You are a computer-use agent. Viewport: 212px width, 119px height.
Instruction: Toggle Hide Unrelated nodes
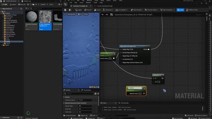[166, 10]
